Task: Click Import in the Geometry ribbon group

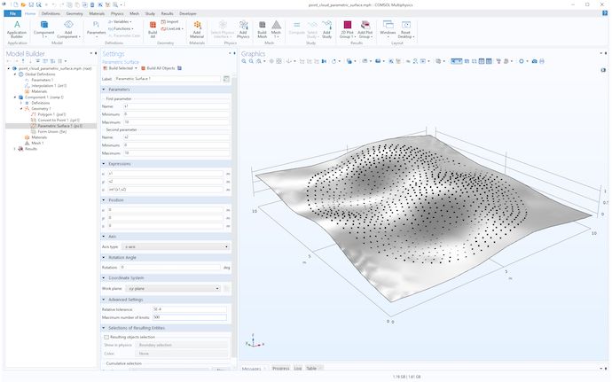Action: coord(169,22)
